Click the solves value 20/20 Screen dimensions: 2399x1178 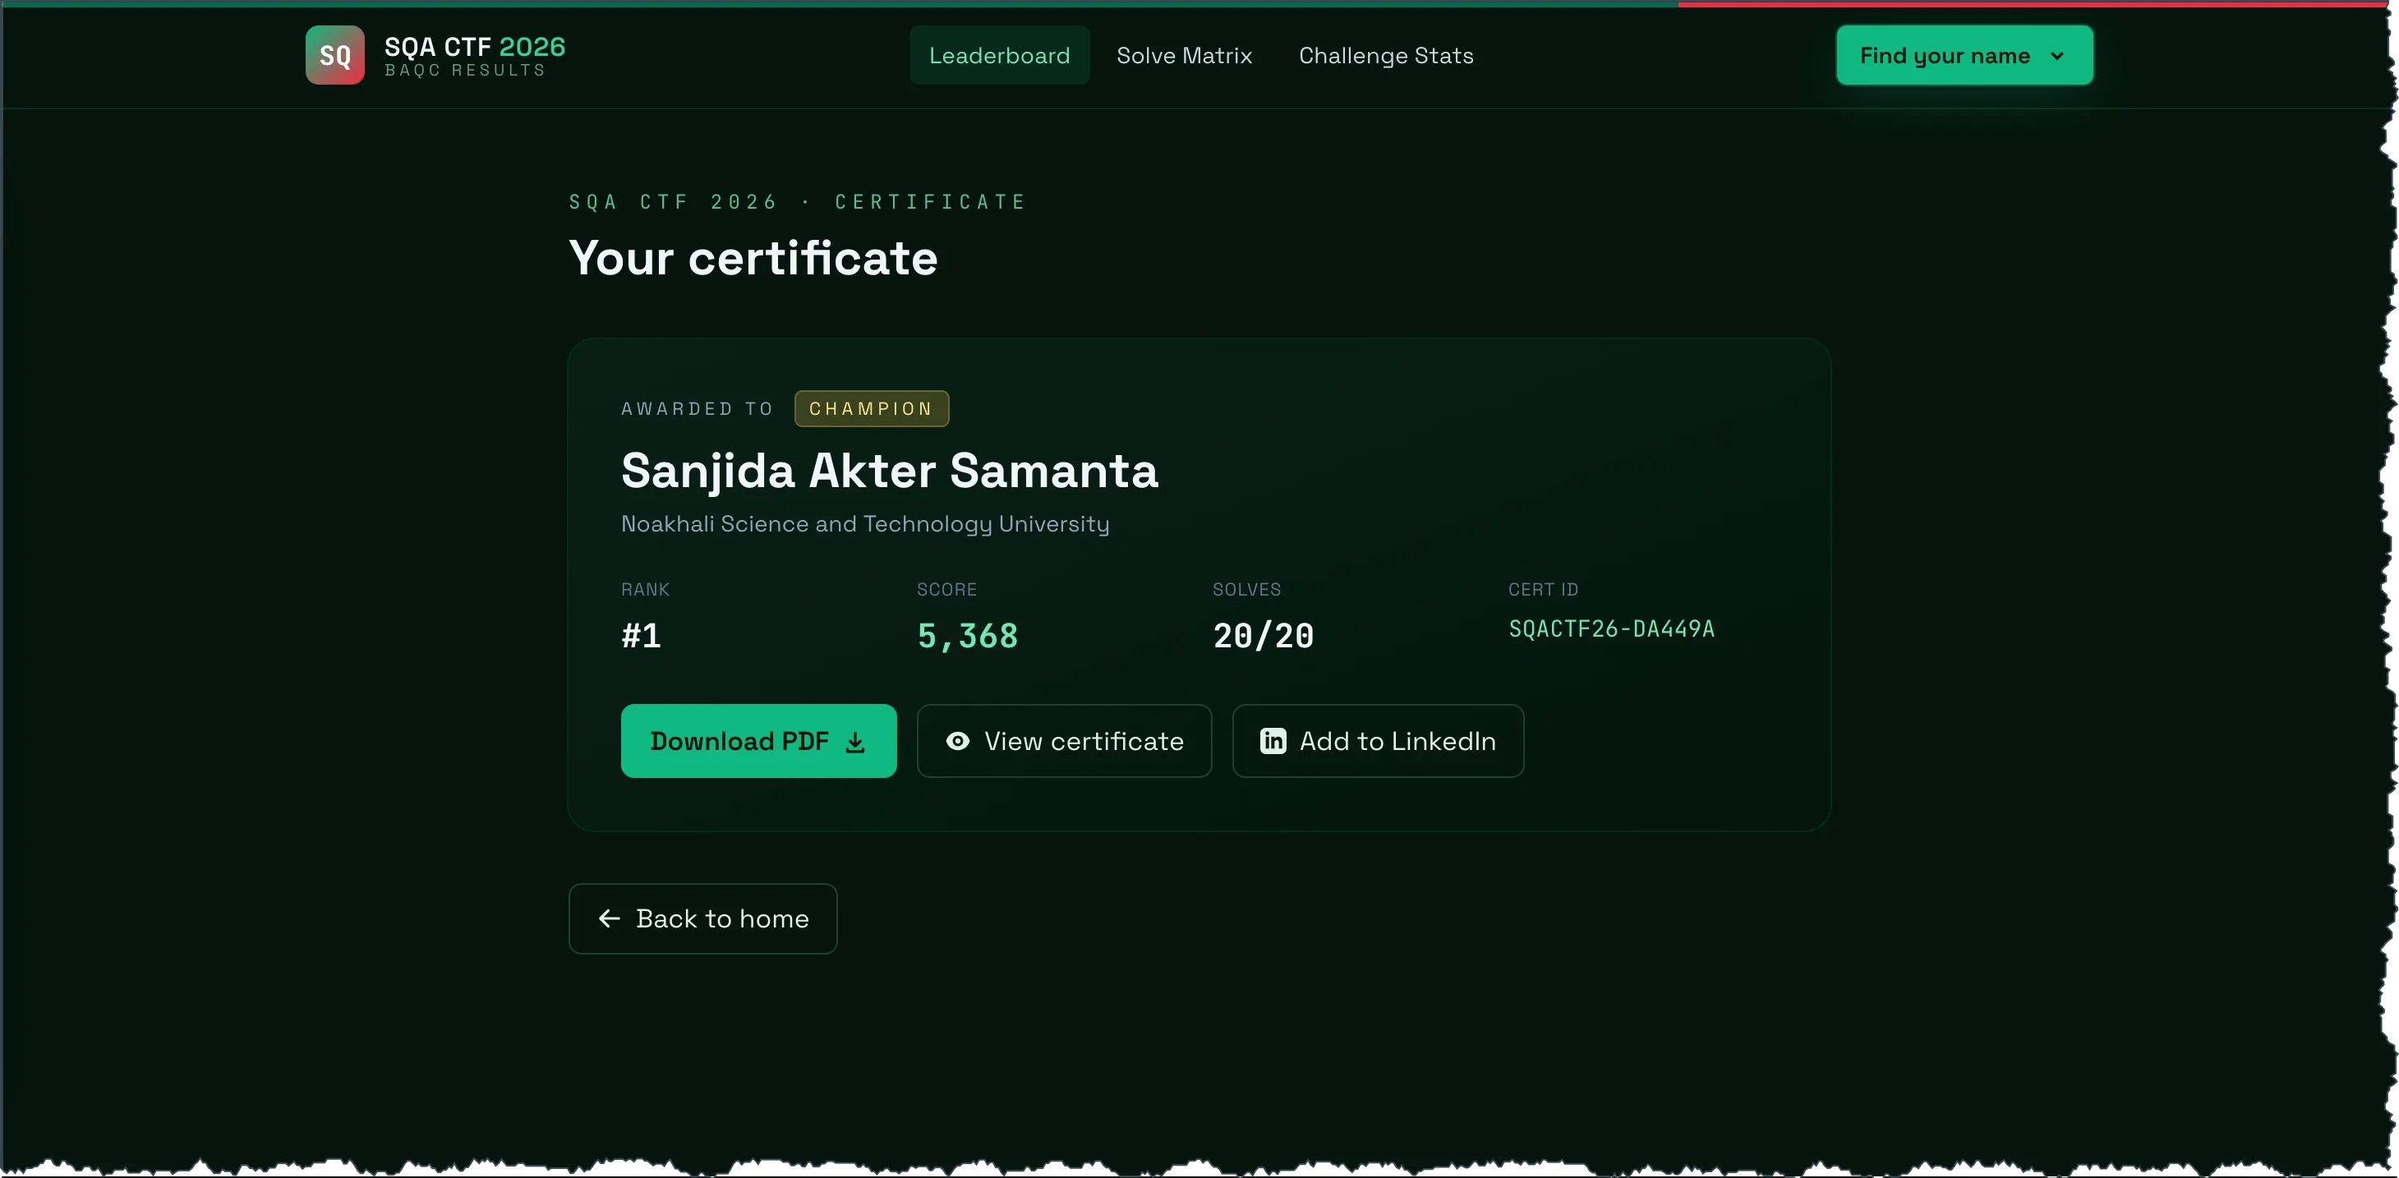(1263, 636)
